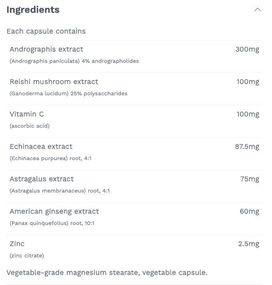Click the 60mg American ginseng amount
Viewport: 272px width, 285px height.
[x=249, y=211]
